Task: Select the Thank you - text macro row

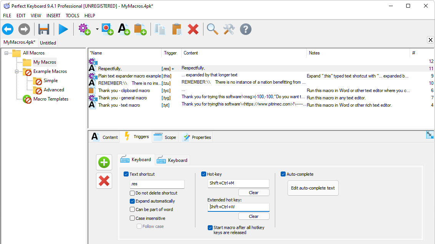Action: (261, 105)
